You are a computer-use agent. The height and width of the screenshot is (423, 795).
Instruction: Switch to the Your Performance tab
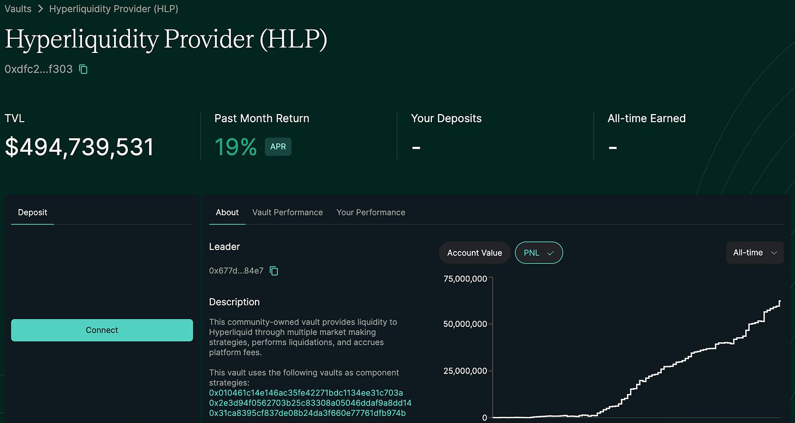371,212
